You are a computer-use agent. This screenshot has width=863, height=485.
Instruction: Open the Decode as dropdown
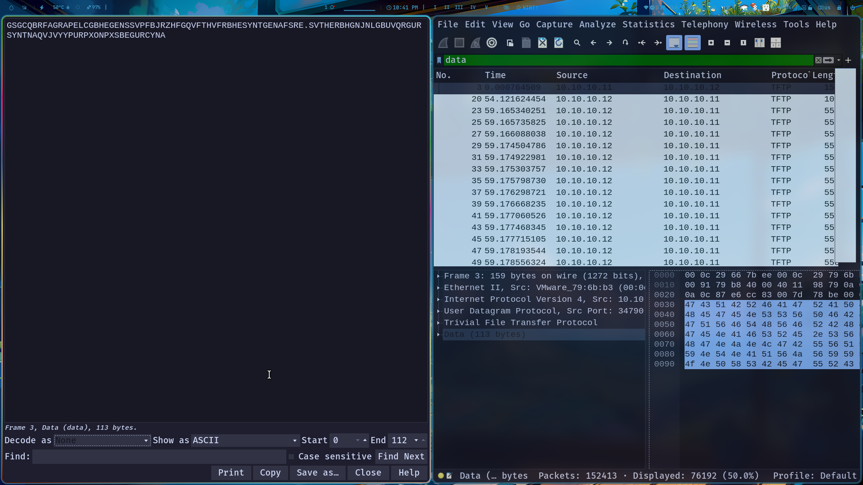102,441
